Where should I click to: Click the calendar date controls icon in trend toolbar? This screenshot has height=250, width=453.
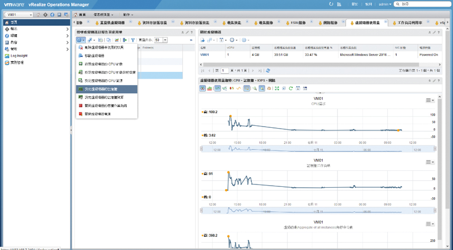click(298, 88)
